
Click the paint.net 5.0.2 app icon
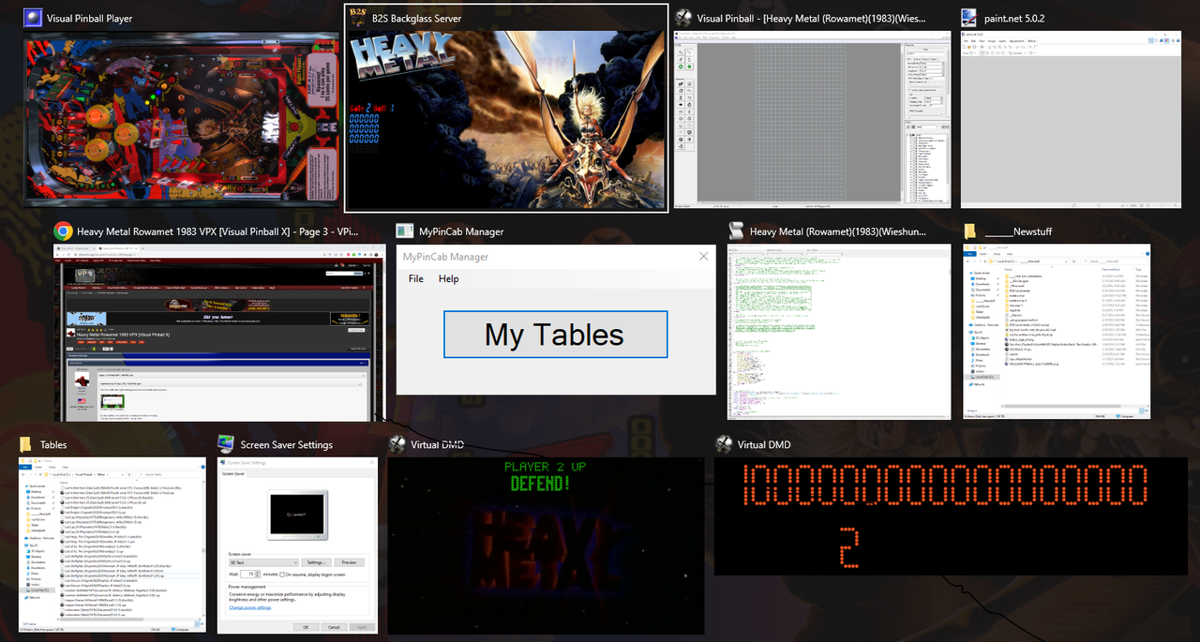[970, 18]
